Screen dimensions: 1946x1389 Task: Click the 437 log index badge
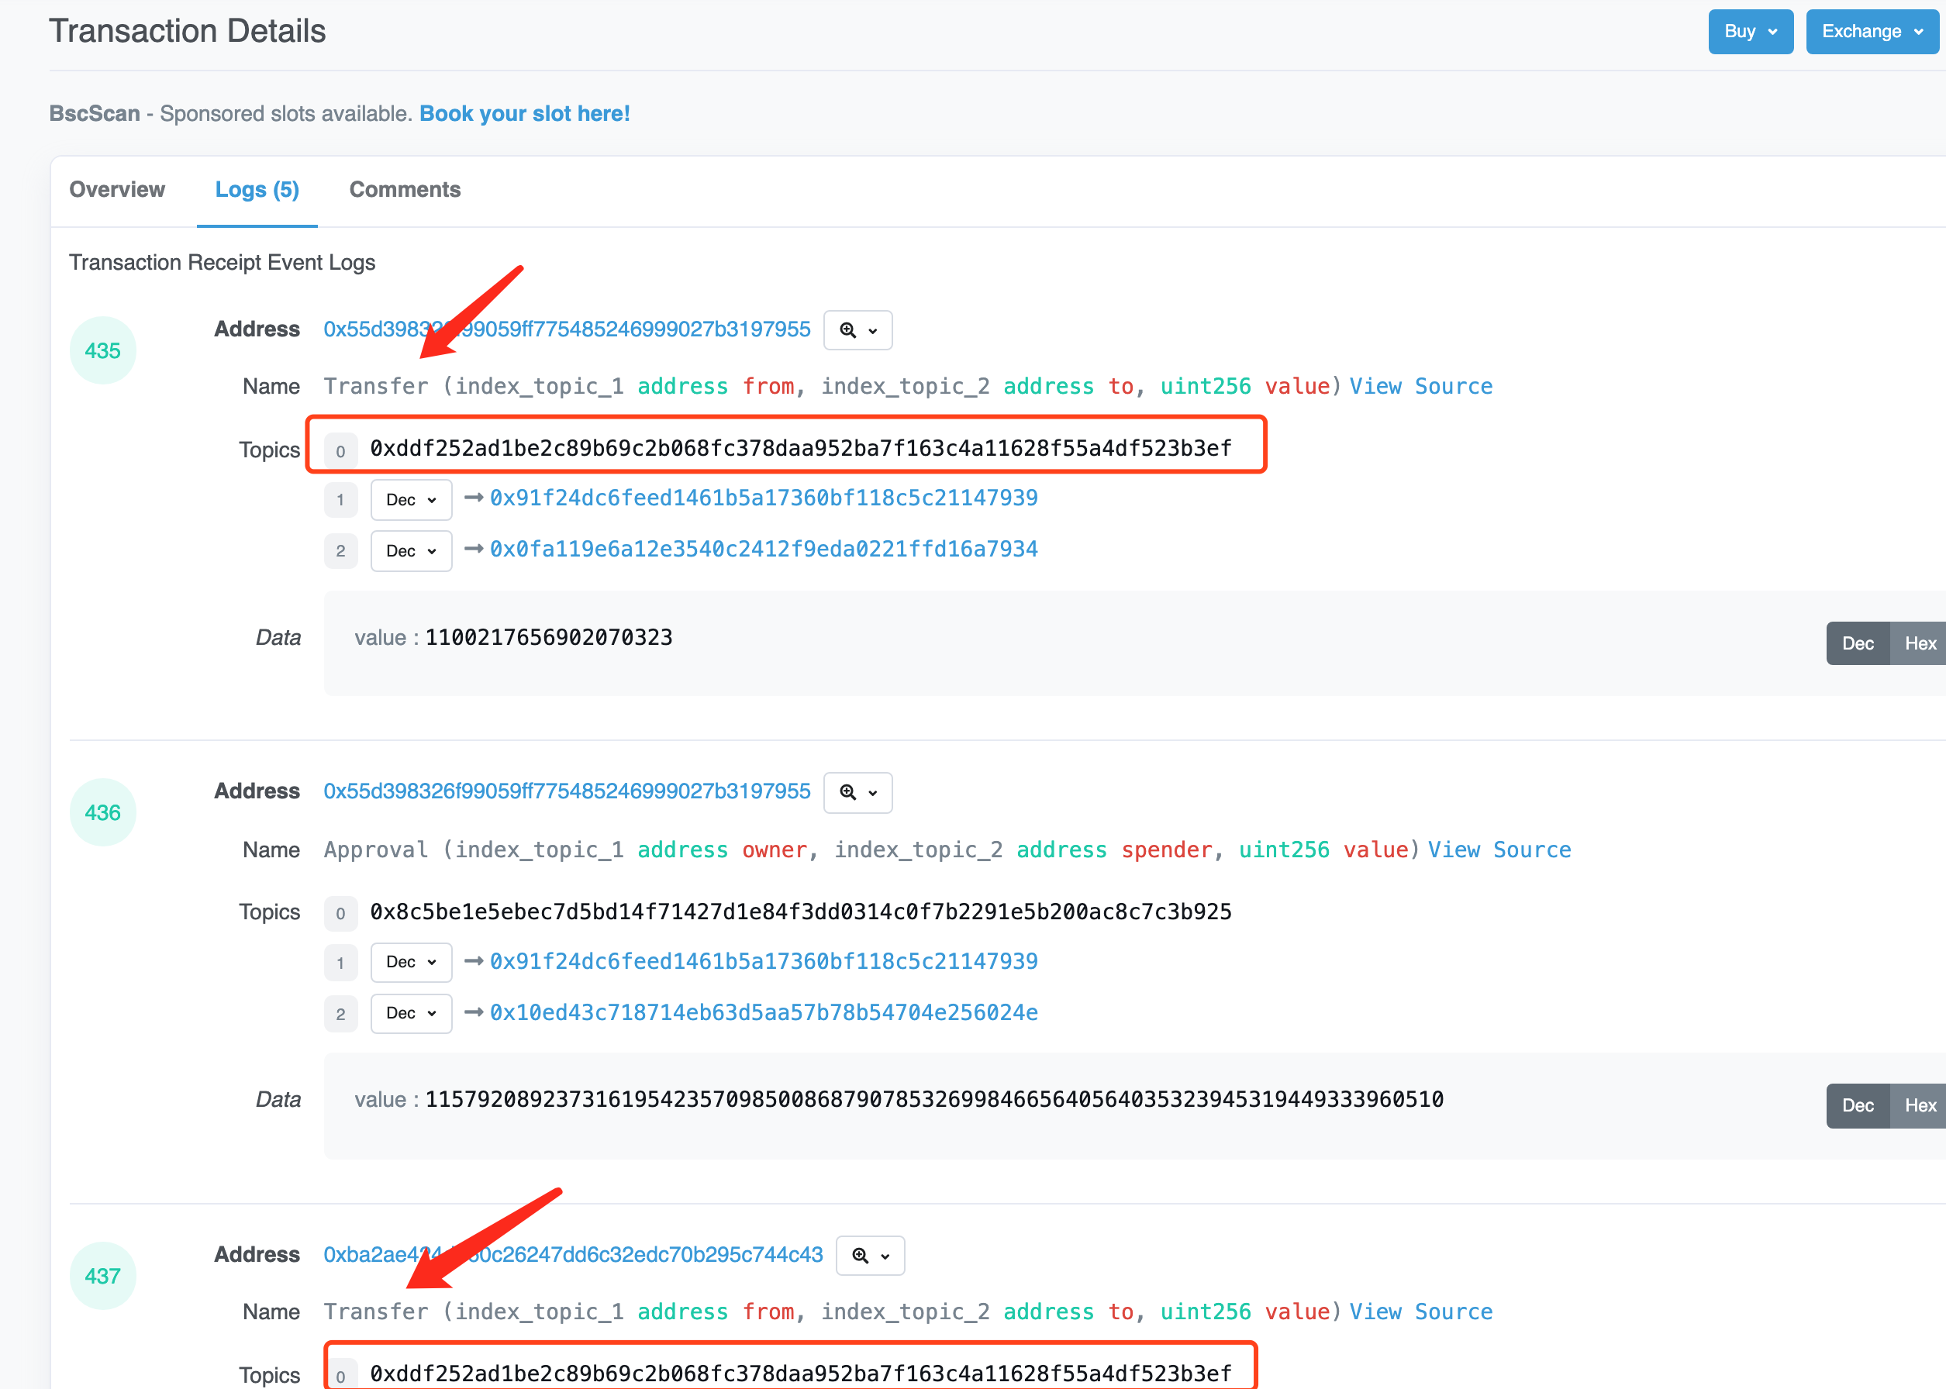[x=102, y=1276]
